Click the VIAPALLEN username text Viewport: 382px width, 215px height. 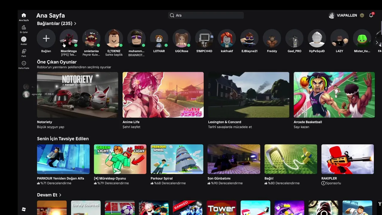pos(347,15)
